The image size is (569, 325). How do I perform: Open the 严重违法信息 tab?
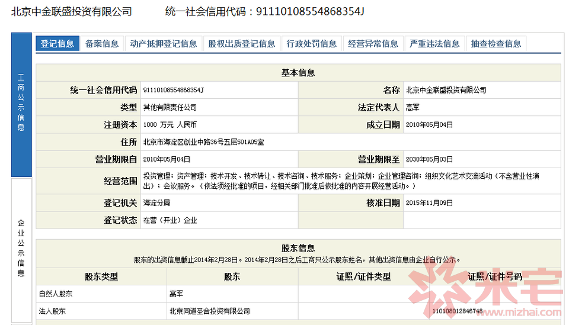434,43
